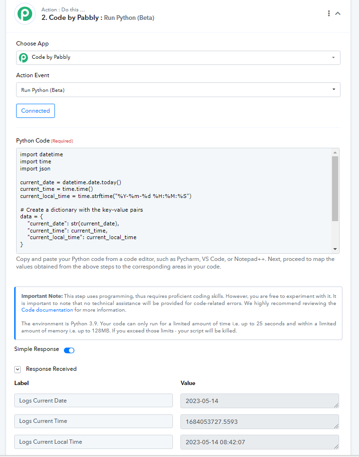The width and height of the screenshot is (359, 457).
Task: Open the Choose App dropdown
Action: [x=178, y=58]
